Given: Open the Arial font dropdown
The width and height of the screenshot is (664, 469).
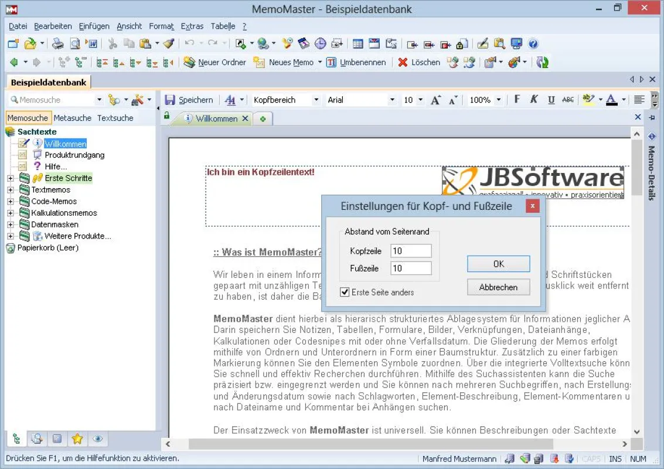Looking at the screenshot, I should 392,100.
